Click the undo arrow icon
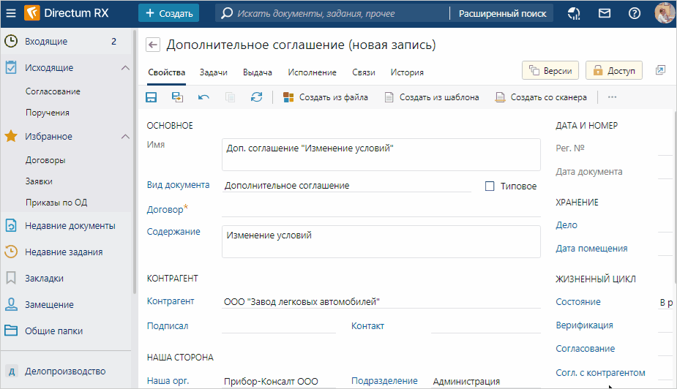 (x=203, y=97)
